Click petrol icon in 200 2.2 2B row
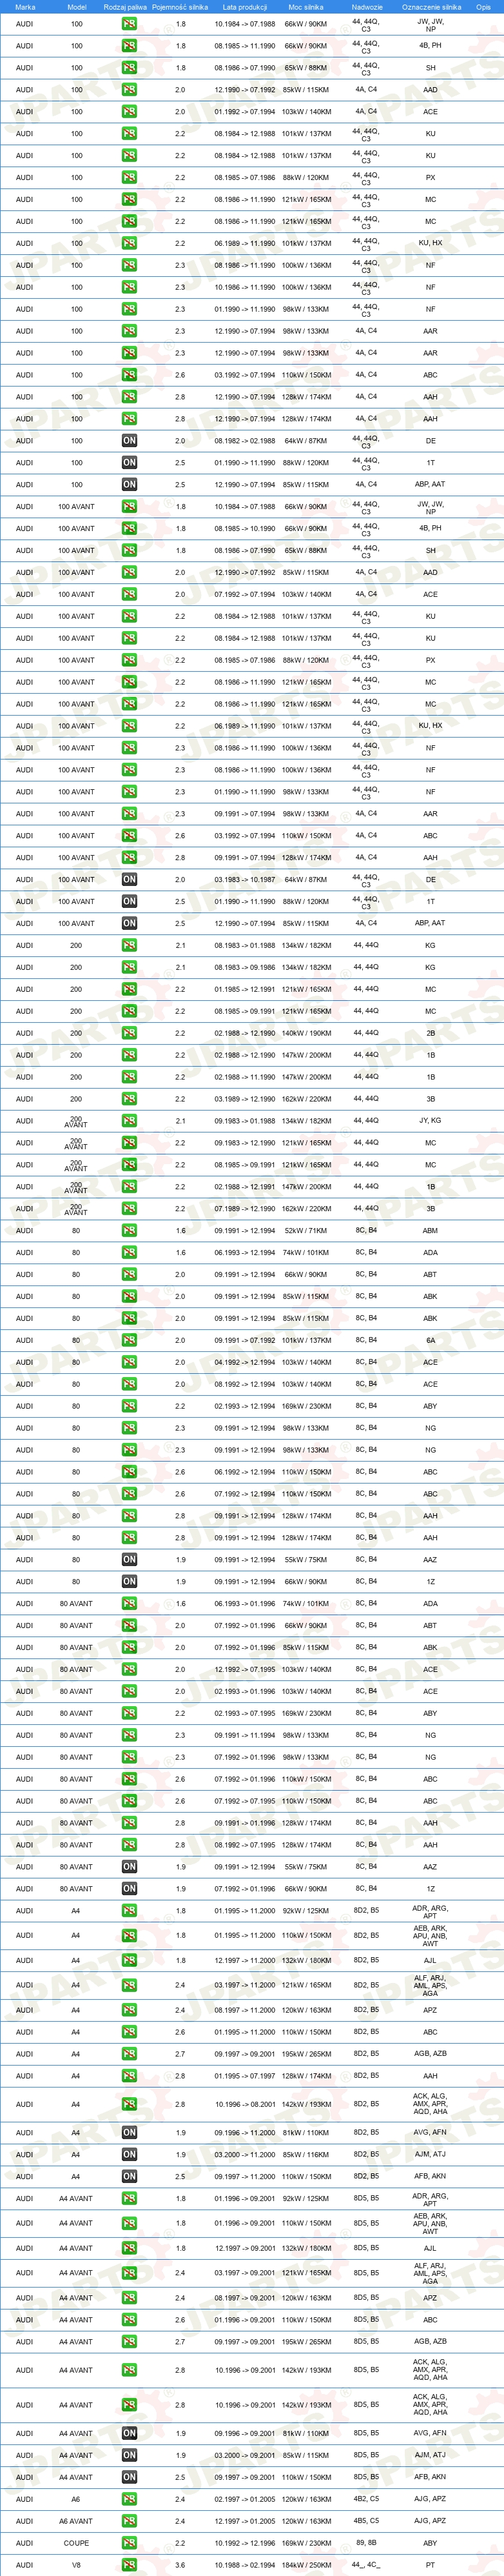Image resolution: width=504 pixels, height=2576 pixels. click(129, 1033)
